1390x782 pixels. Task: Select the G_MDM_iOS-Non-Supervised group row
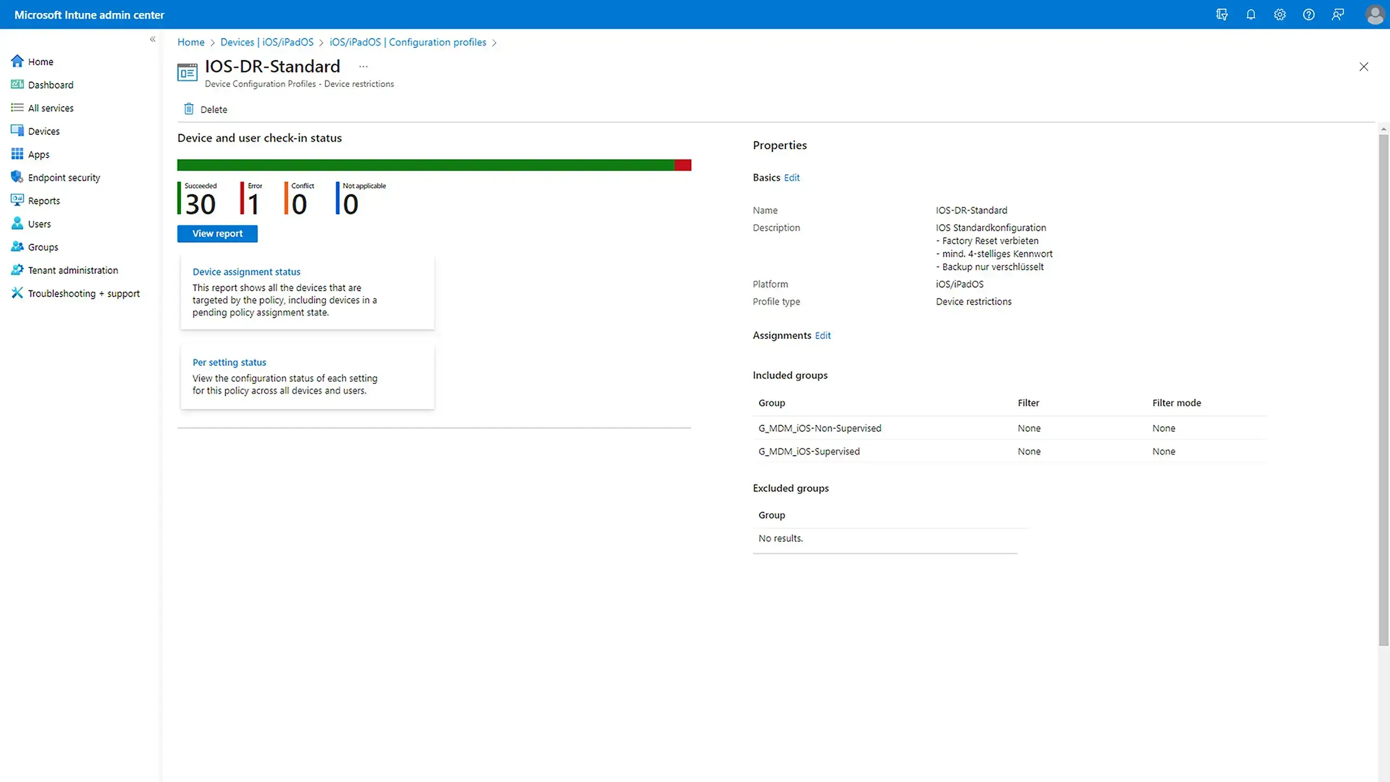coord(1010,428)
